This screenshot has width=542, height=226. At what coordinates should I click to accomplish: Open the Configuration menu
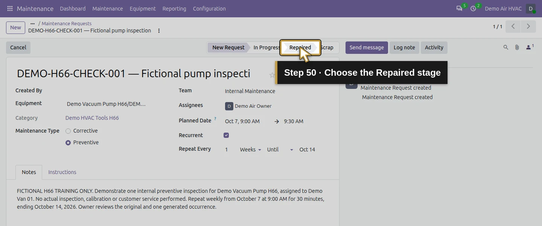pos(209,8)
